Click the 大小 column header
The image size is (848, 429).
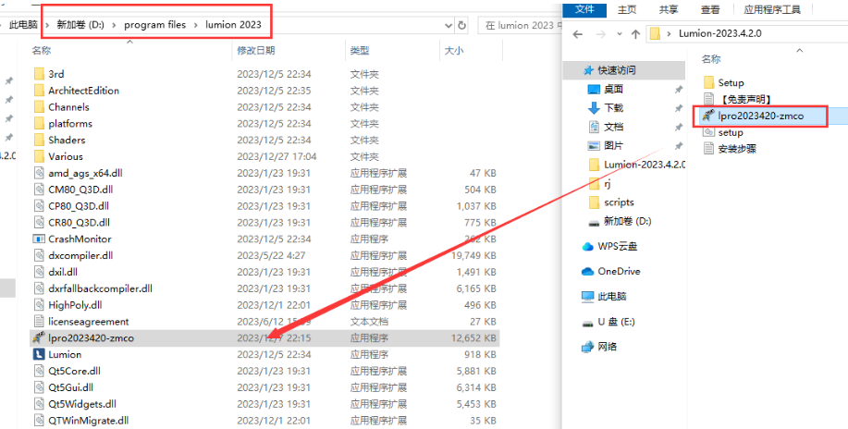[454, 50]
